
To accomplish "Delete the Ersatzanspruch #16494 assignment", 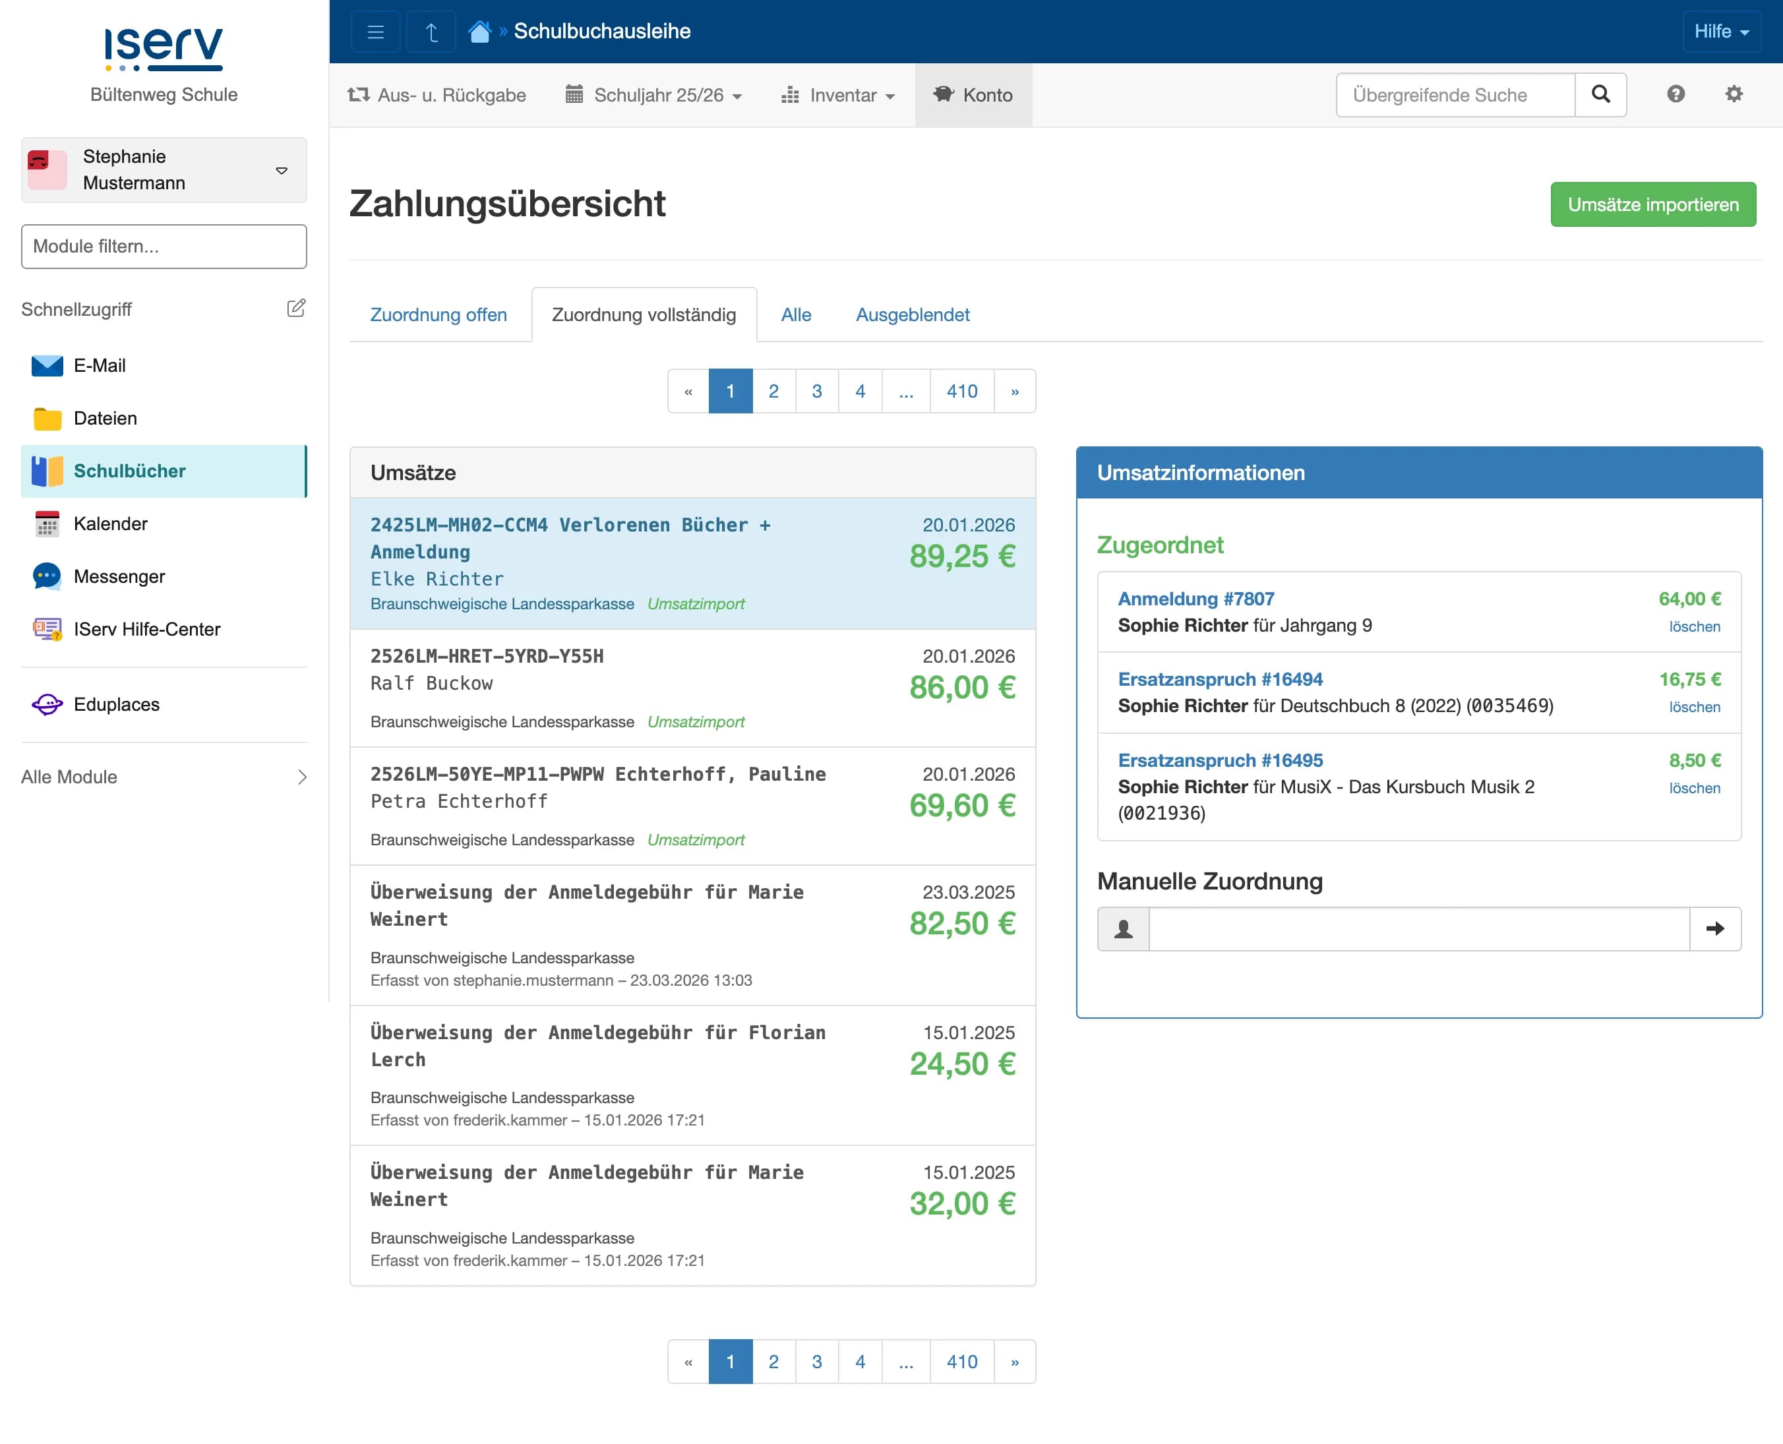I will 1694,707.
